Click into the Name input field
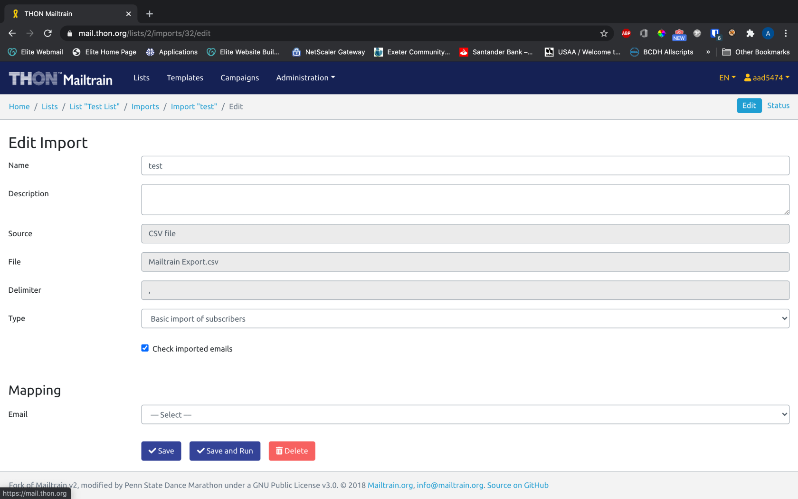The width and height of the screenshot is (798, 499). click(465, 165)
